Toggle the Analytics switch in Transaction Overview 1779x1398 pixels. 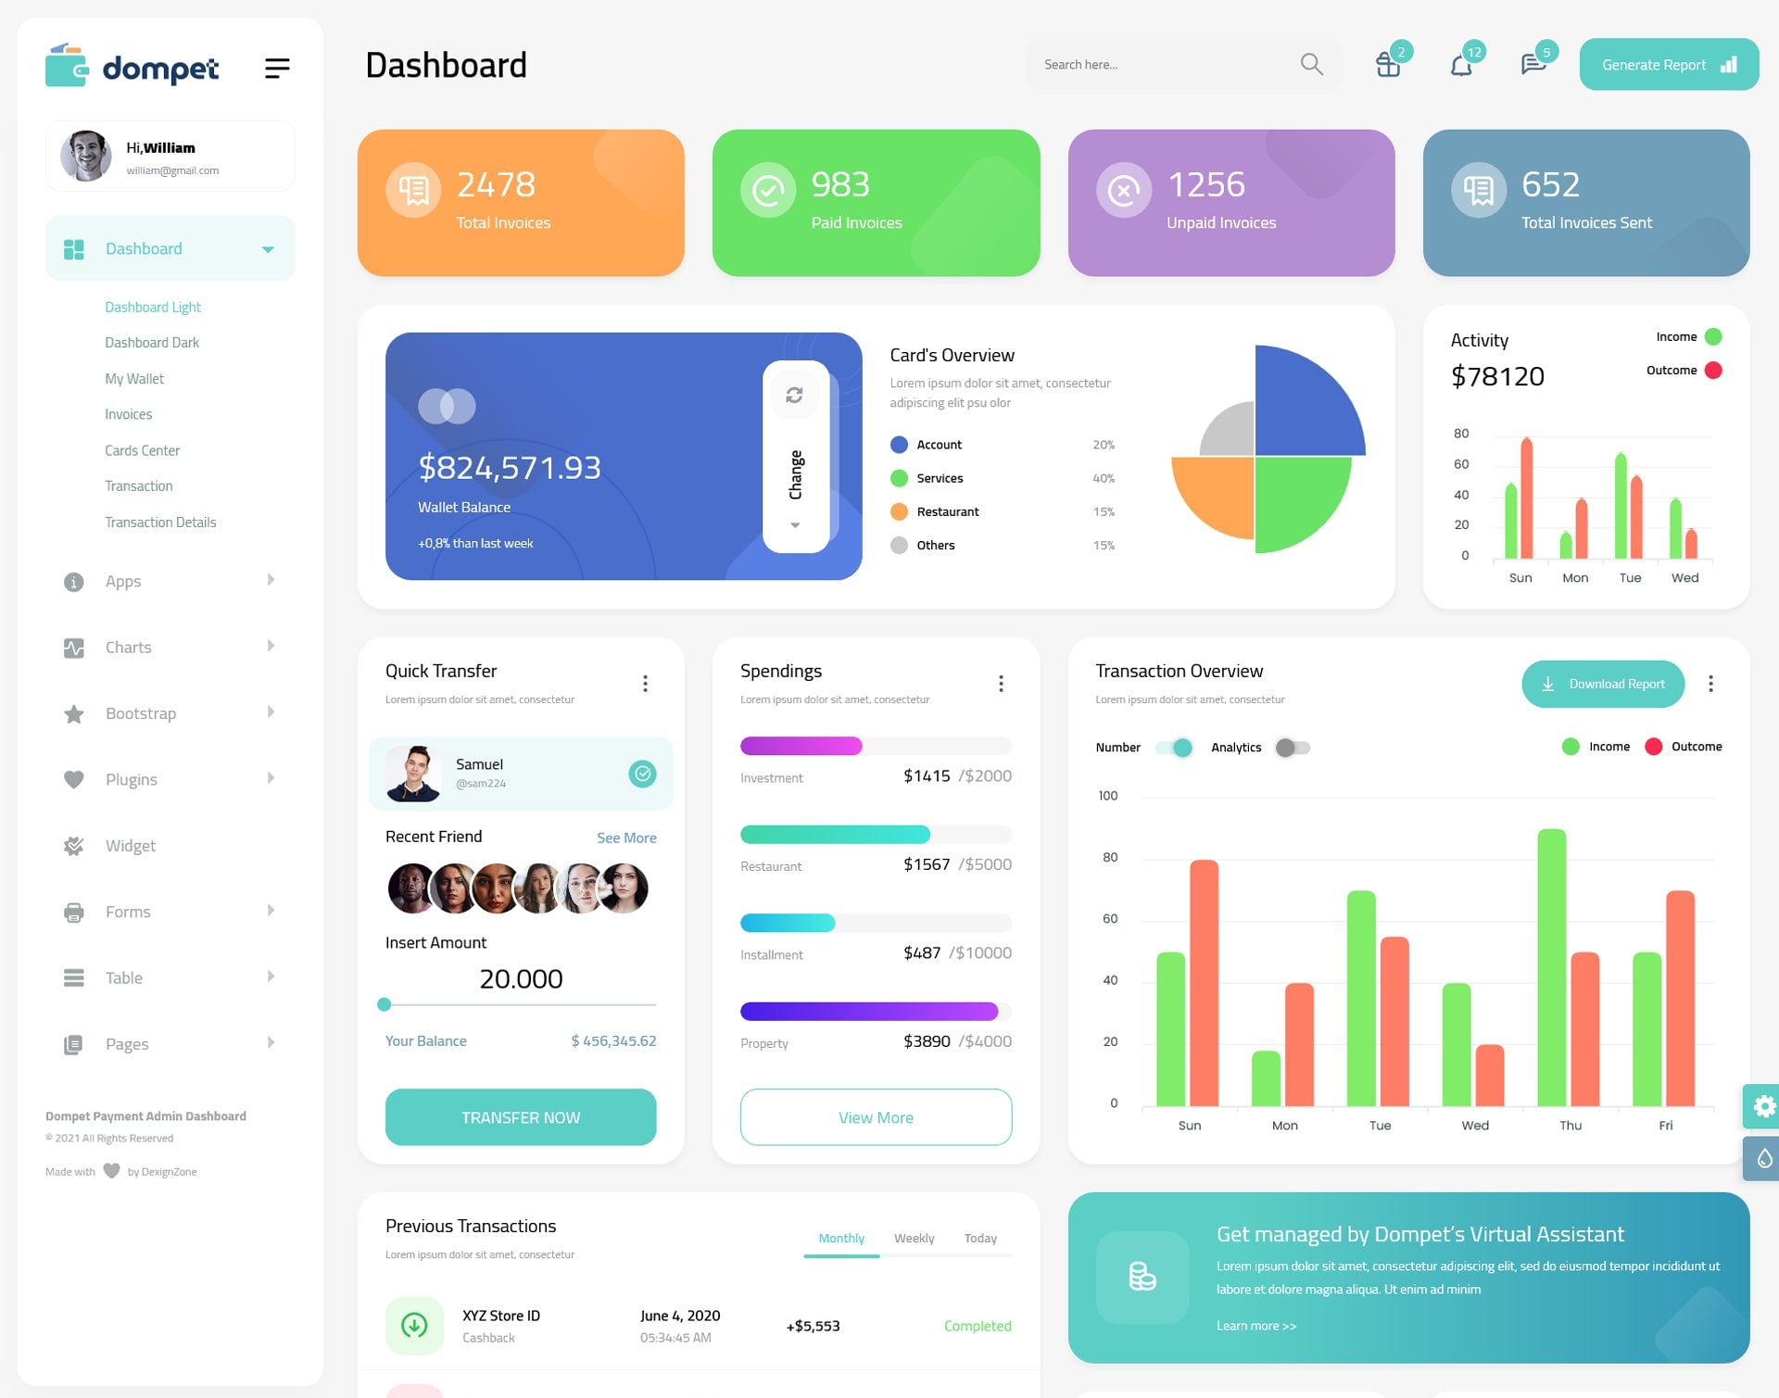tap(1291, 747)
